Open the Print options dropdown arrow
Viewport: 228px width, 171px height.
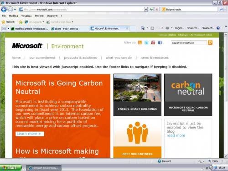[172, 28]
